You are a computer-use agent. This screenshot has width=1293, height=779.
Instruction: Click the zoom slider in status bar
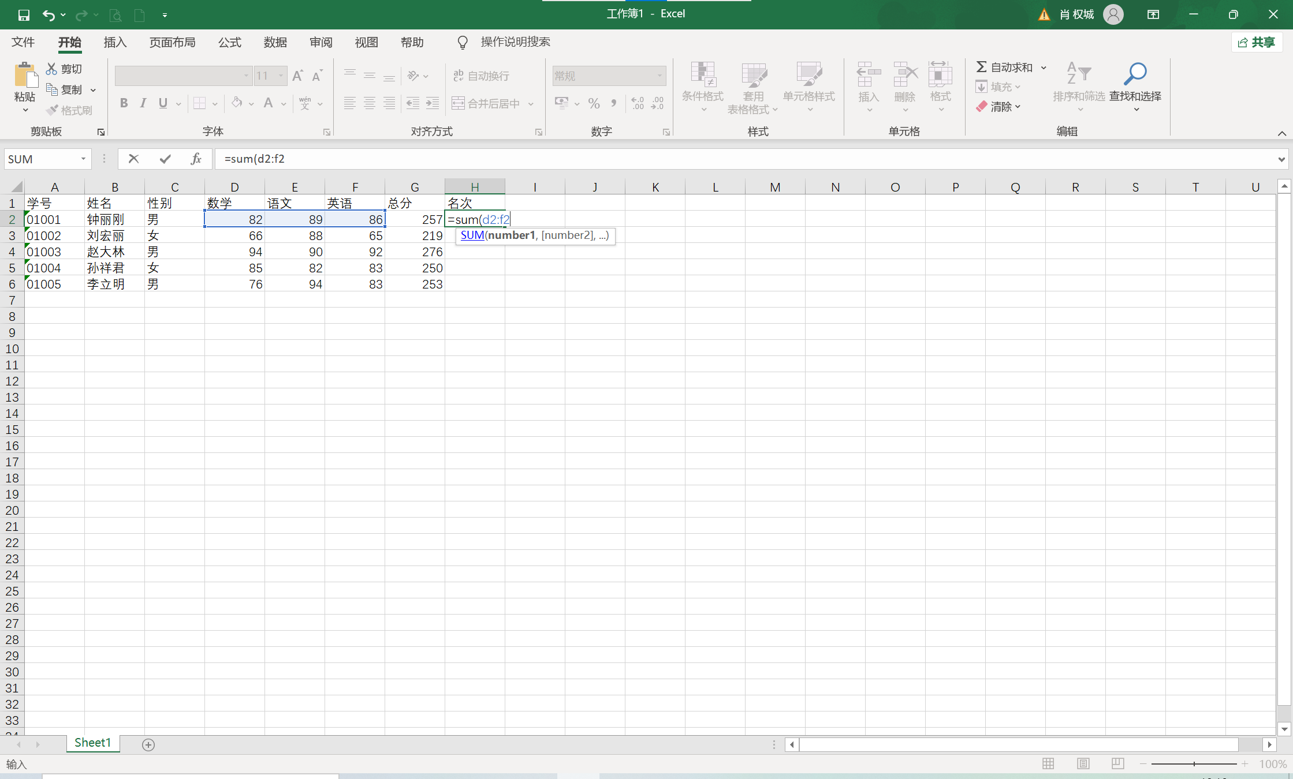click(x=1194, y=763)
